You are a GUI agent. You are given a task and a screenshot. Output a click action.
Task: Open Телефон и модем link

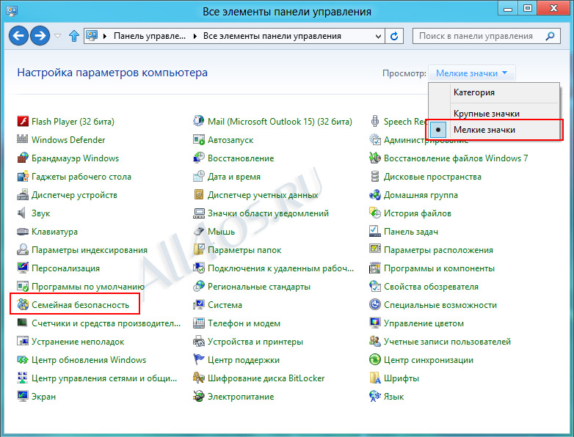point(244,323)
